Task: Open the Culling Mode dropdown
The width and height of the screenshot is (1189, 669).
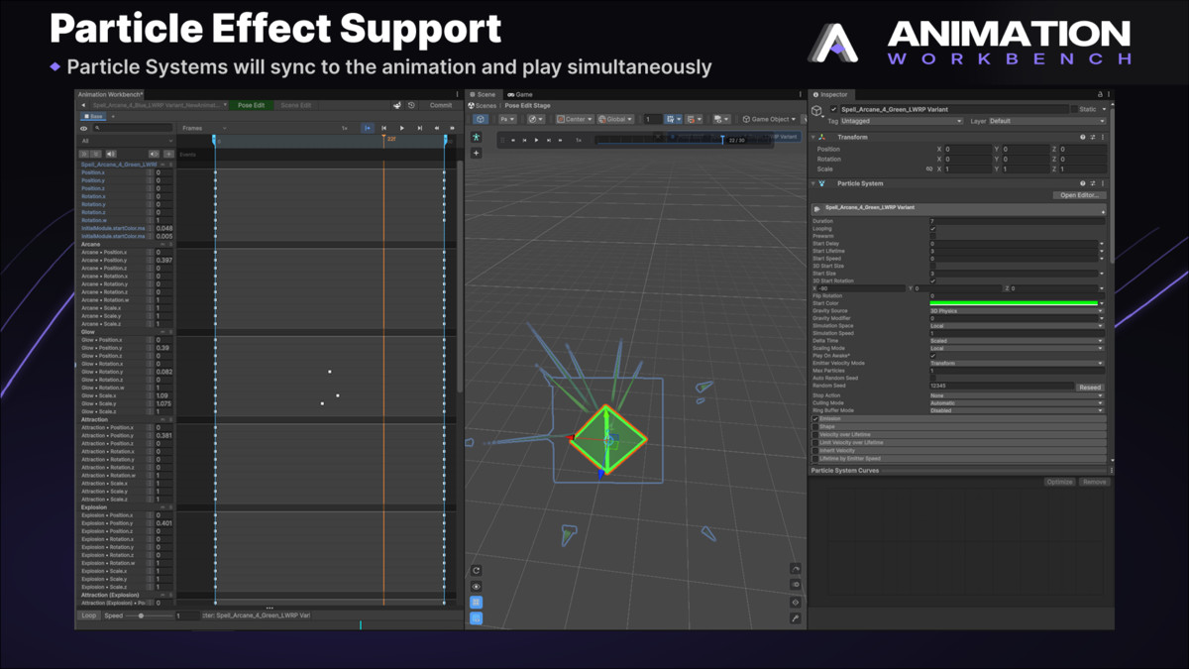Action: click(x=1016, y=403)
